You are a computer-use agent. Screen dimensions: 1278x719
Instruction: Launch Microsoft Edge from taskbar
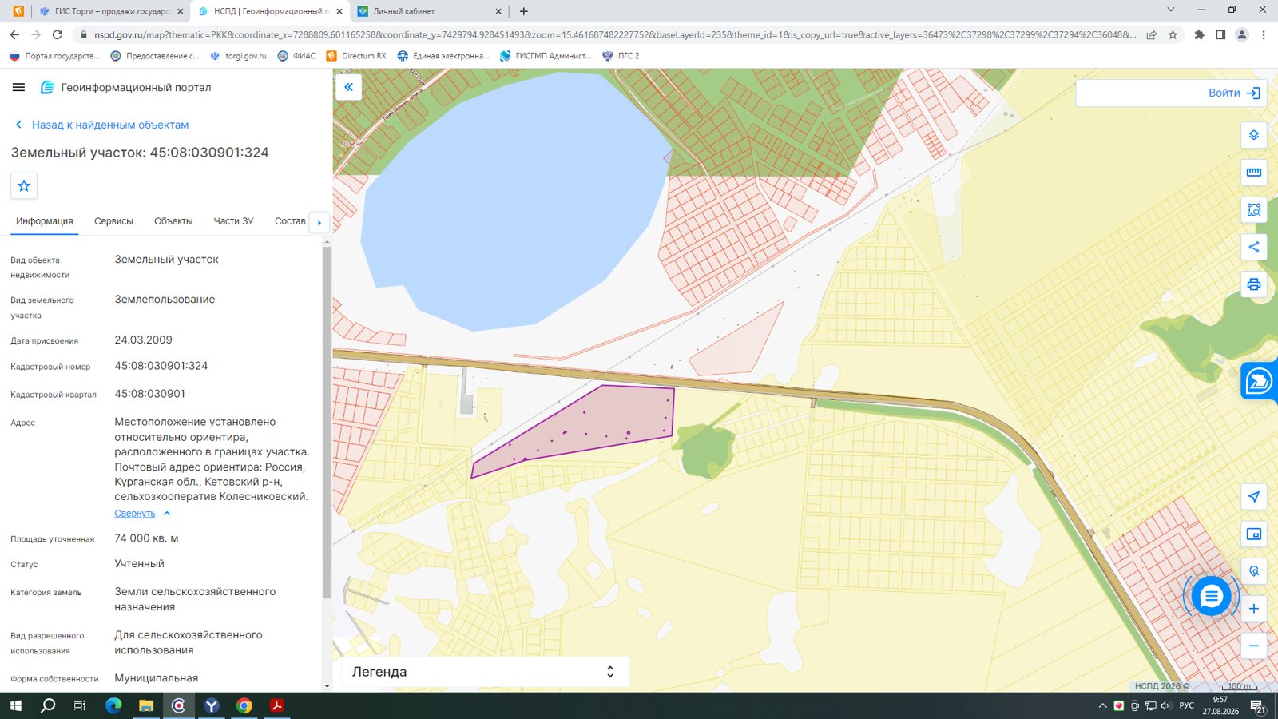coord(113,705)
